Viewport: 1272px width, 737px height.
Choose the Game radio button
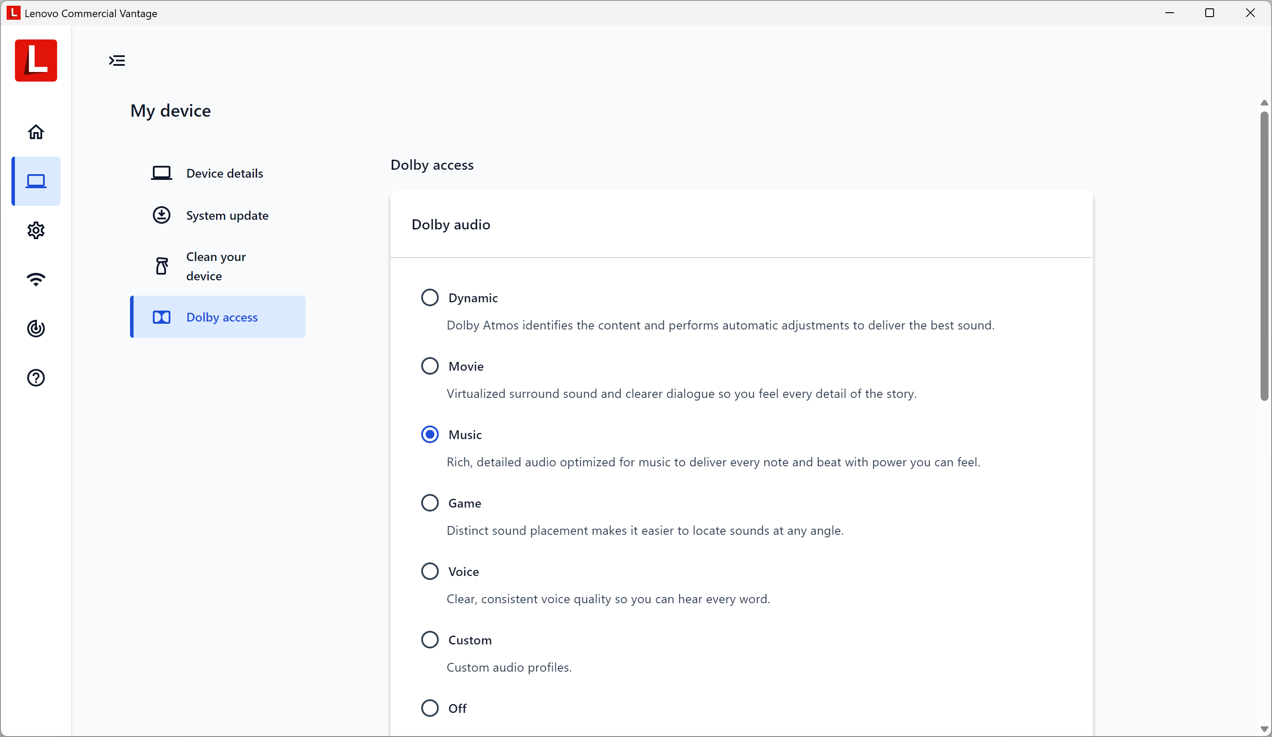(430, 503)
